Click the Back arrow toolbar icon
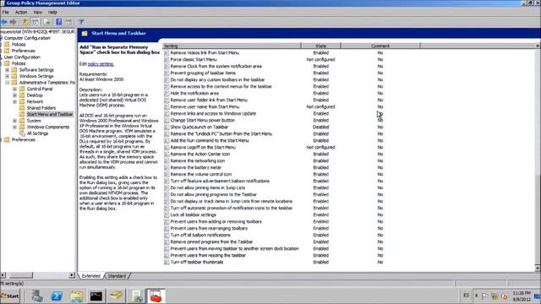 (x=4, y=22)
